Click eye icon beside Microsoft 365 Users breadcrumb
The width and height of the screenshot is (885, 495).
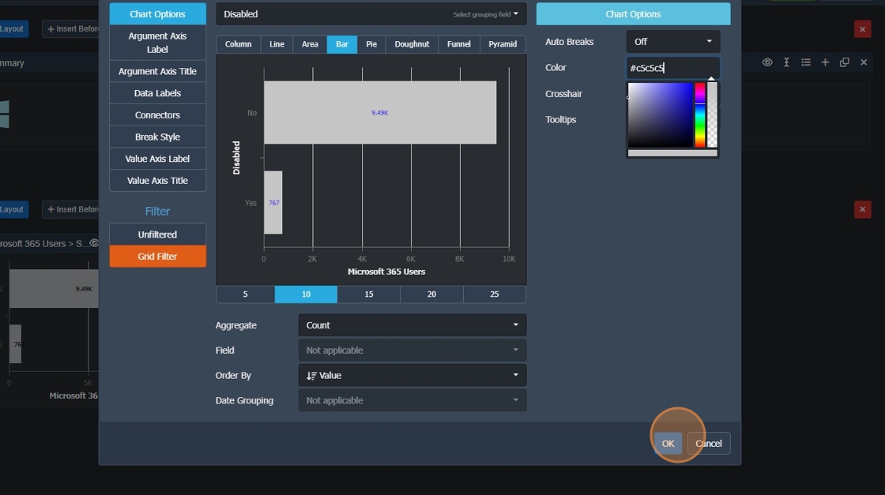pos(94,244)
